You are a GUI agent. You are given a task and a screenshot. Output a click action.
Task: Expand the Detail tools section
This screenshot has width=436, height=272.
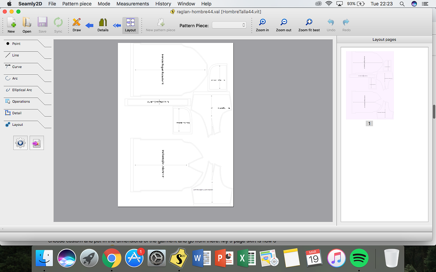tap(17, 113)
